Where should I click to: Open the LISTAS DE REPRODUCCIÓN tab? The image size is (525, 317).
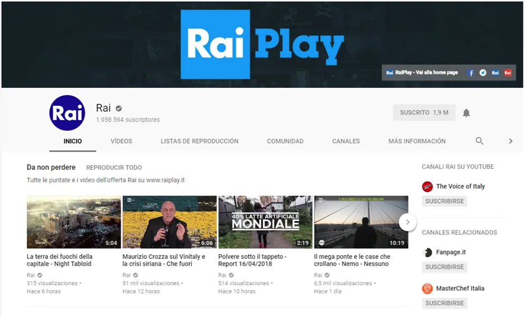[200, 141]
